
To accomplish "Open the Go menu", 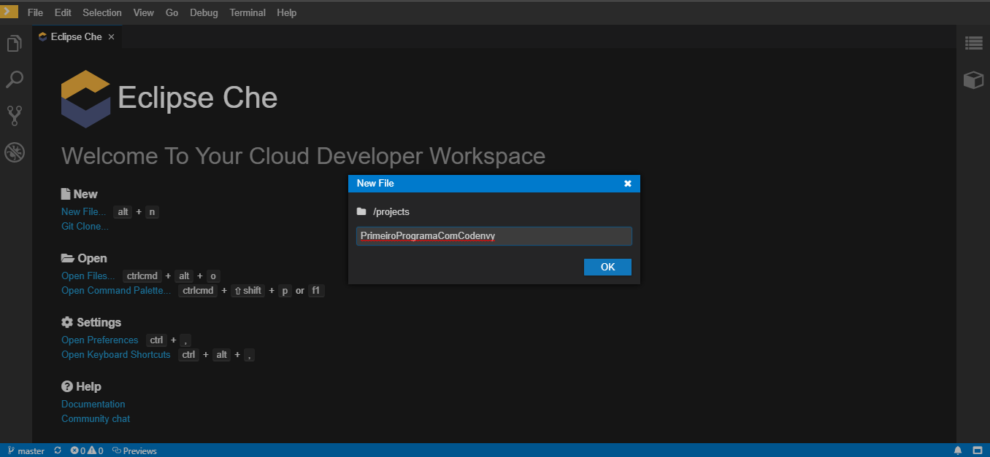I will coord(172,12).
